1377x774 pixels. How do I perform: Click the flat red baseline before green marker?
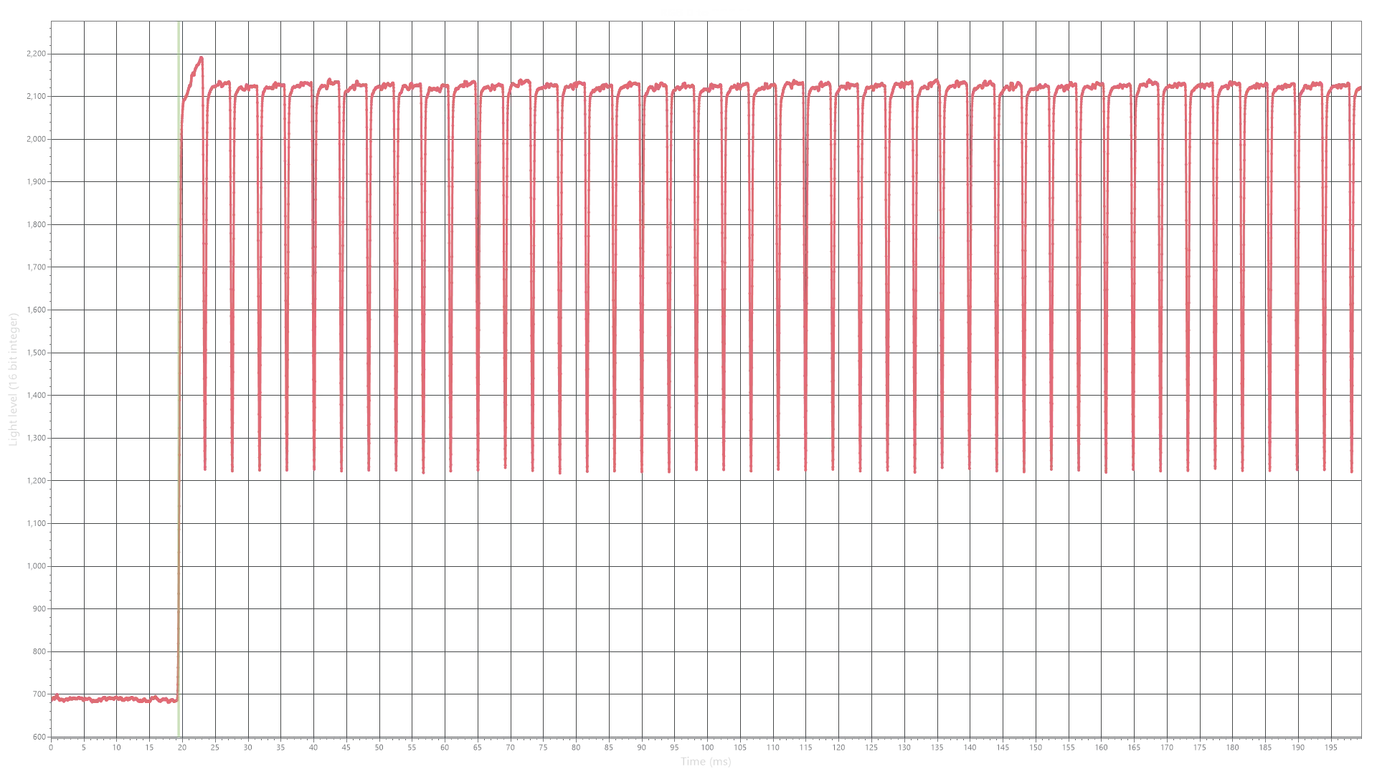(115, 699)
